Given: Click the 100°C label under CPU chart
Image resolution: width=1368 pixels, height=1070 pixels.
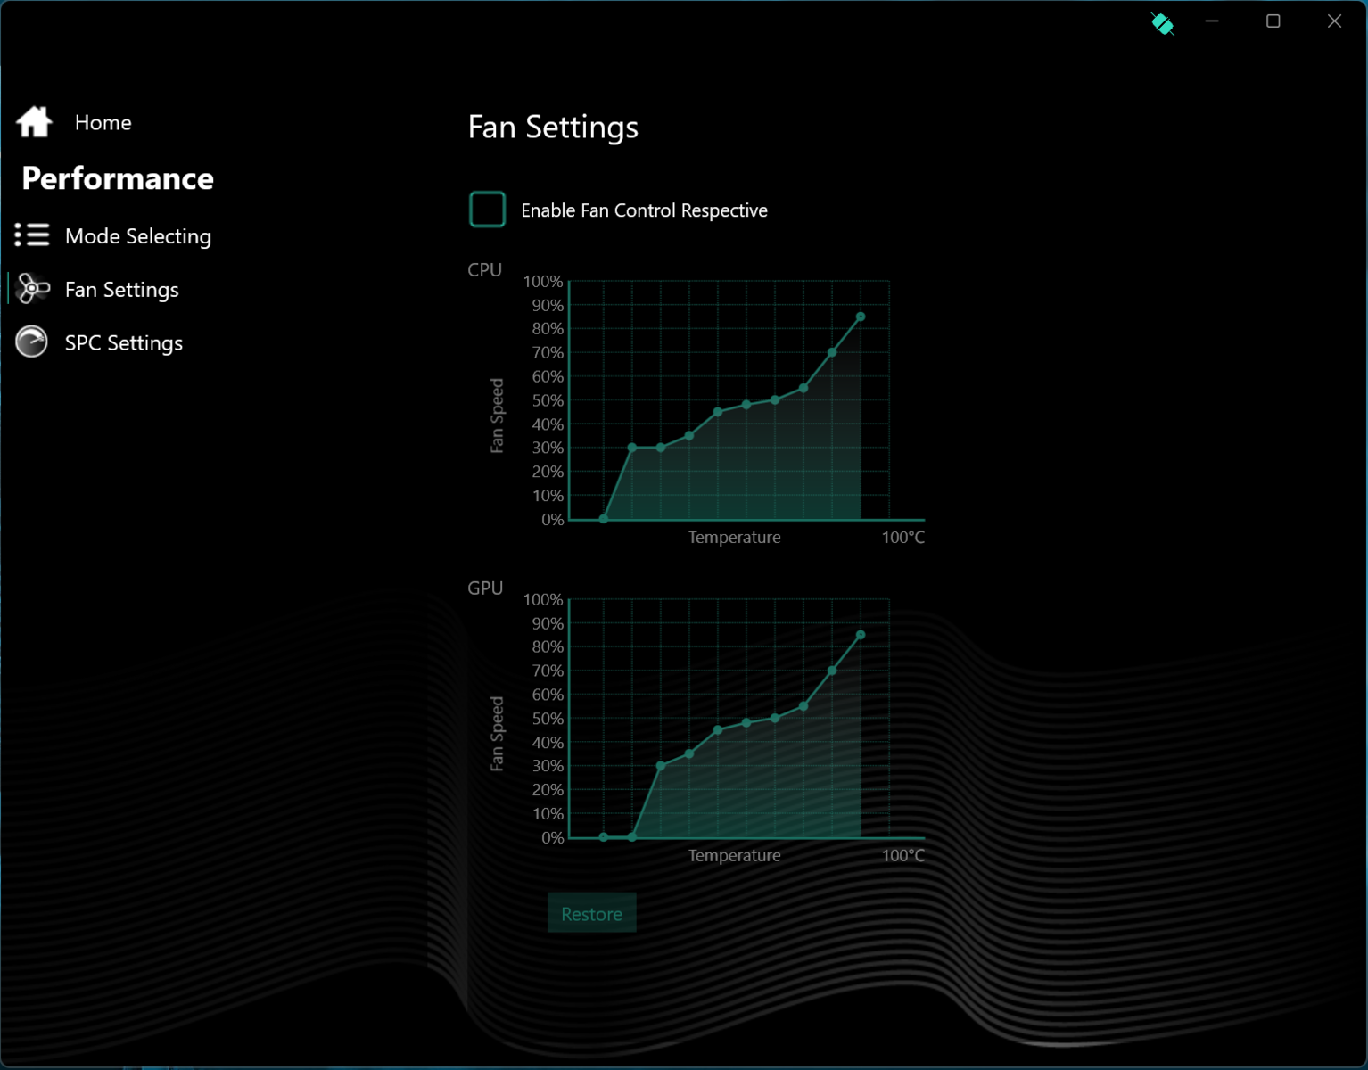Looking at the screenshot, I should click(902, 537).
